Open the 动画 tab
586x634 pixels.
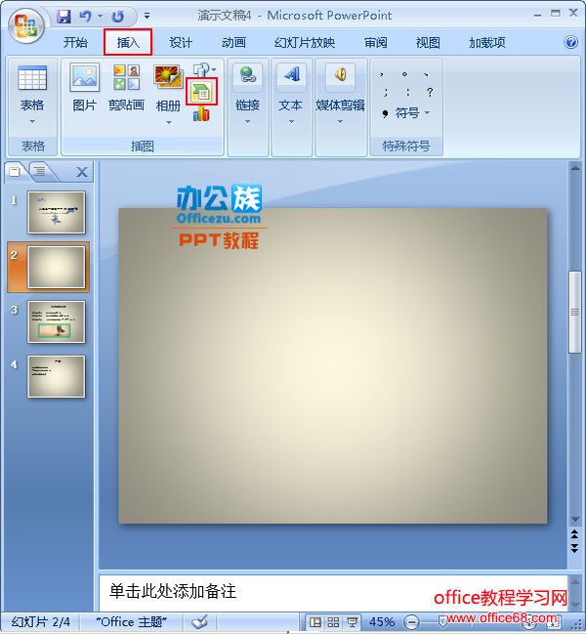(x=233, y=42)
